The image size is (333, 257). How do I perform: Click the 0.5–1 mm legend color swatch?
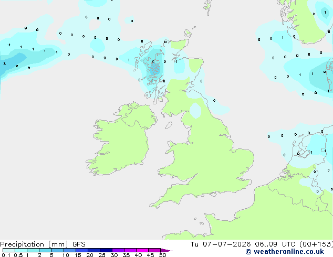click(21, 250)
